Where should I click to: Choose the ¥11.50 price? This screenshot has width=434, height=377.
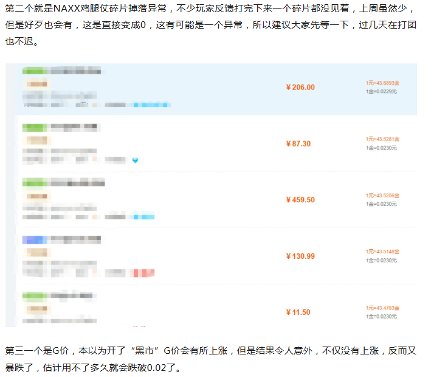coord(298,312)
